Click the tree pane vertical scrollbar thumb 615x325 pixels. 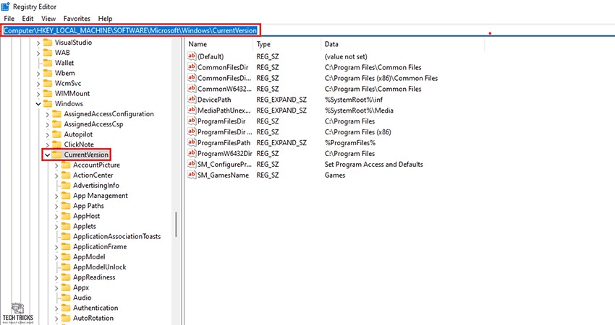click(176, 225)
